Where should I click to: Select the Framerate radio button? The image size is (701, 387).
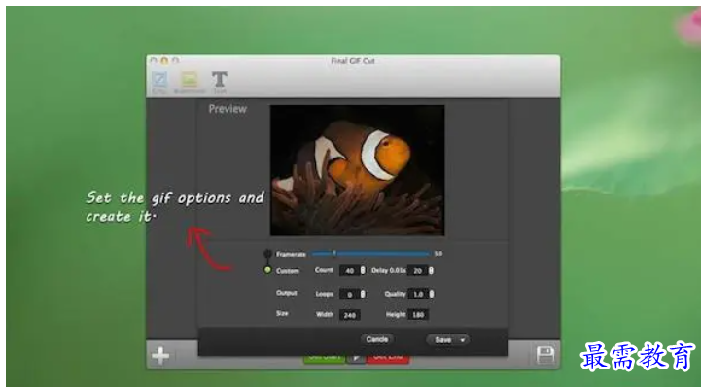(267, 254)
